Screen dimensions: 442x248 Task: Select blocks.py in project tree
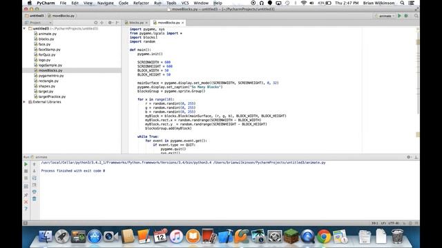pyautogui.click(x=46, y=39)
